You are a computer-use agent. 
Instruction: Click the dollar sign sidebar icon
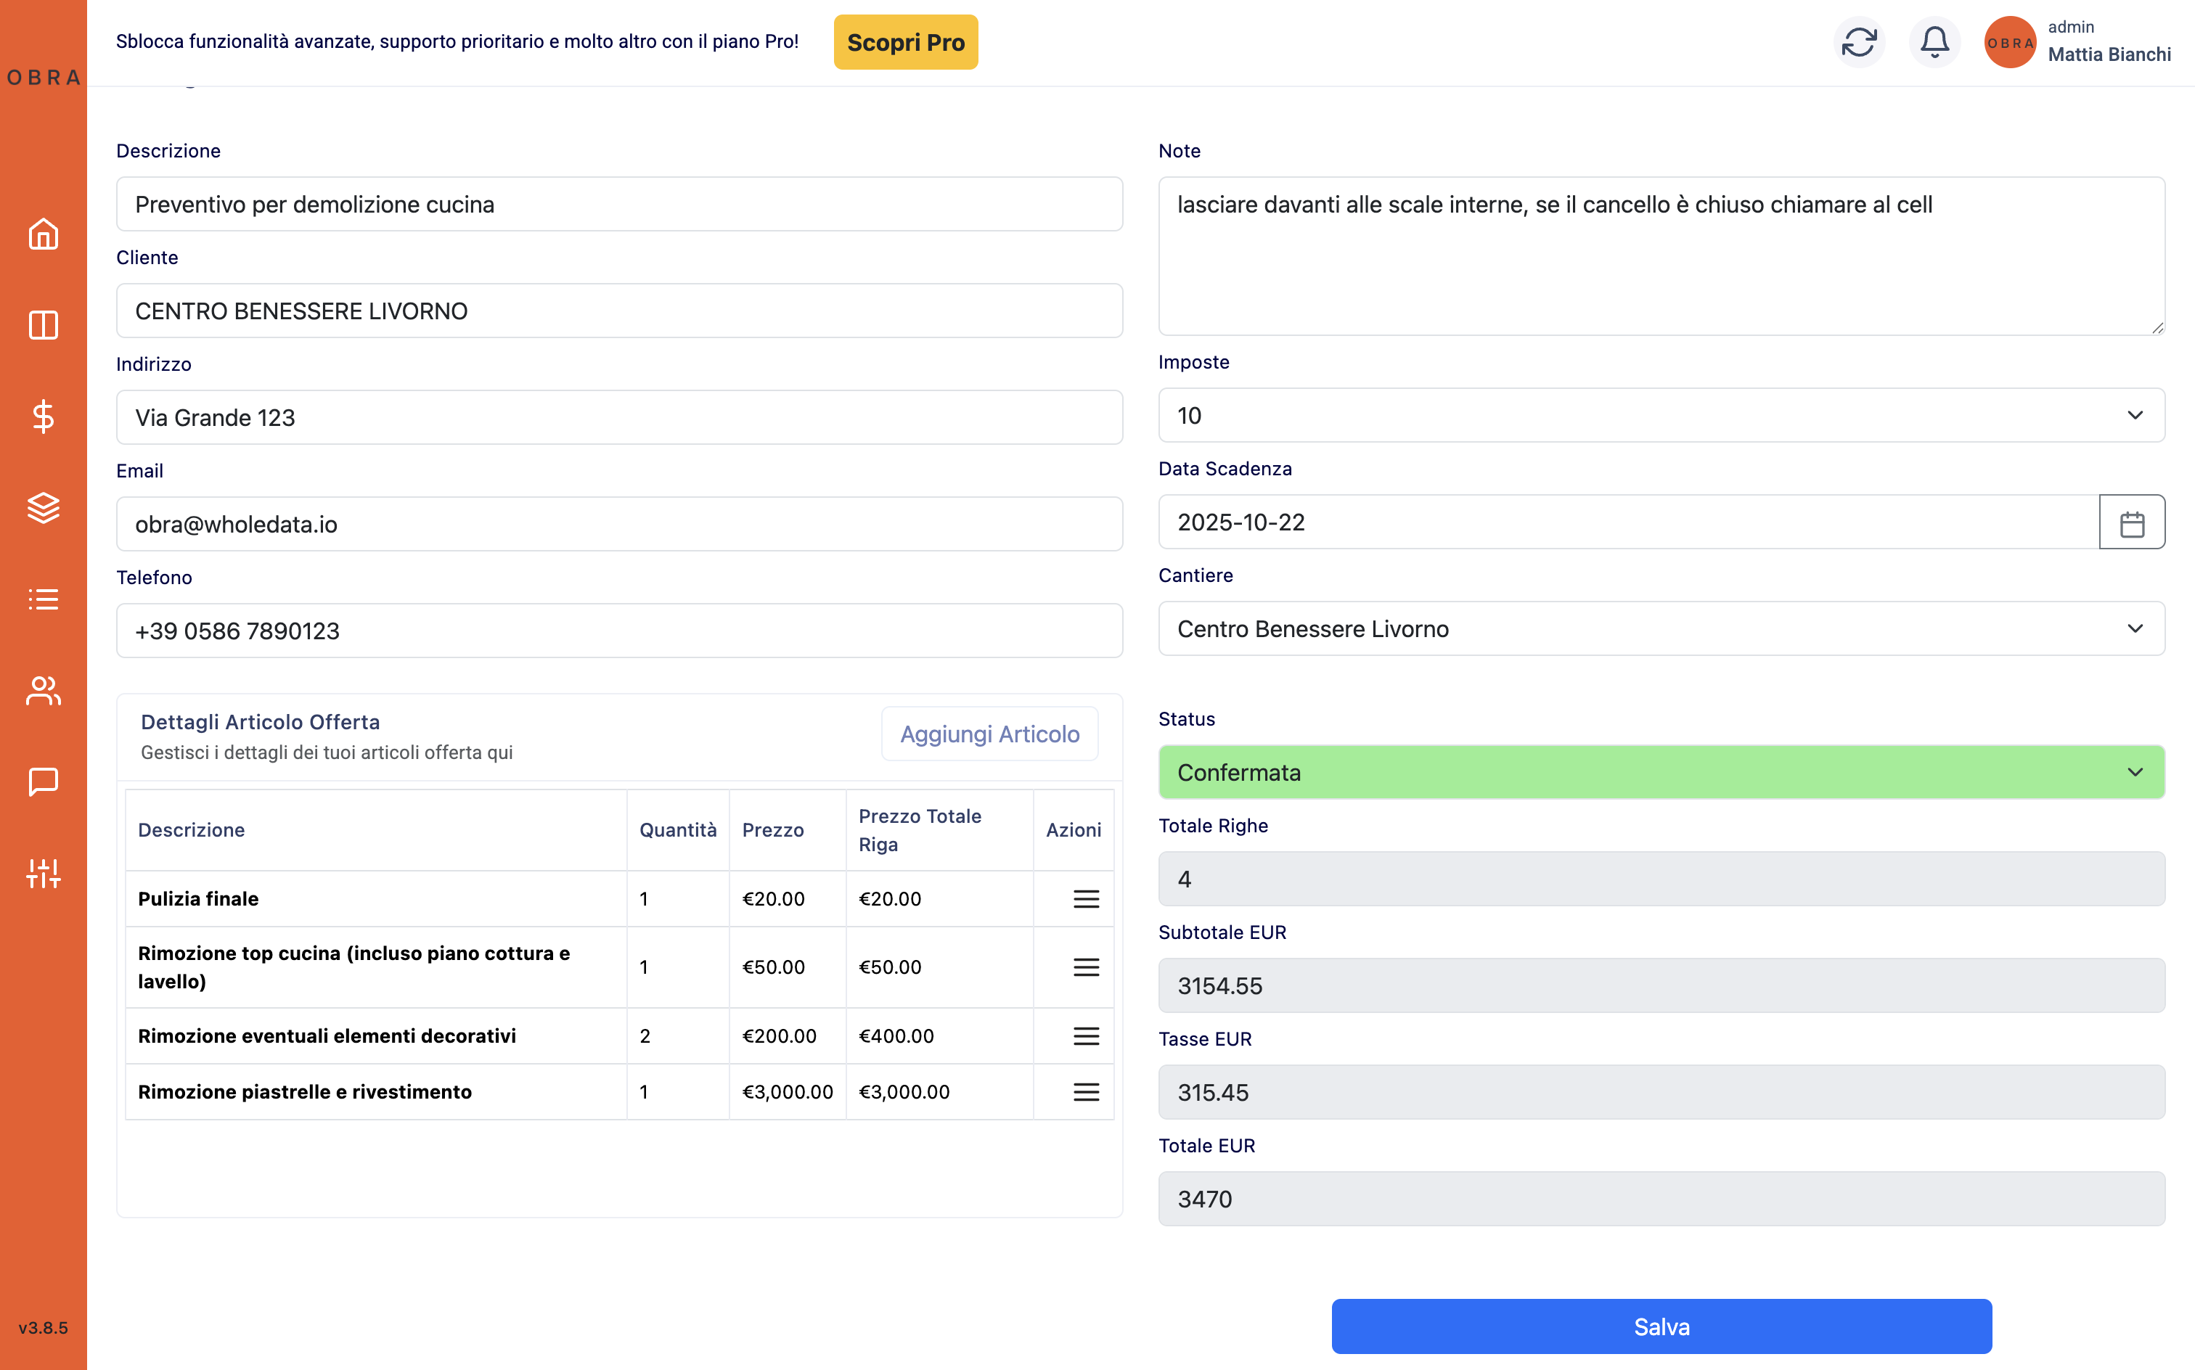pyautogui.click(x=43, y=417)
